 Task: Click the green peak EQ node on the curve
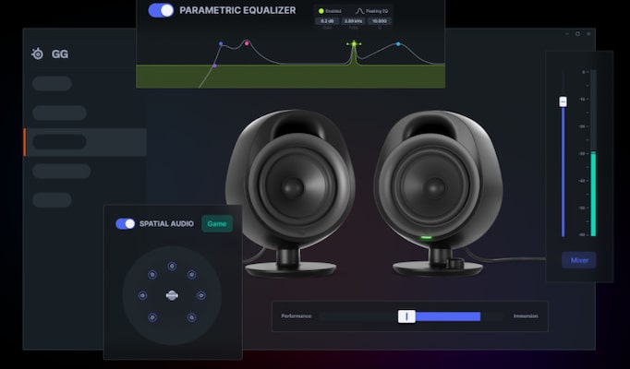(353, 43)
